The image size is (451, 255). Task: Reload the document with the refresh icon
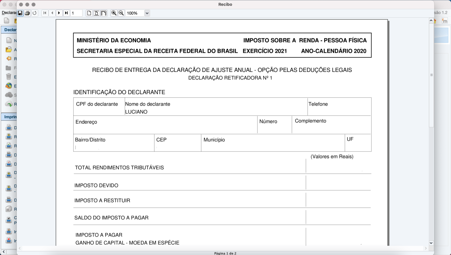[34, 13]
